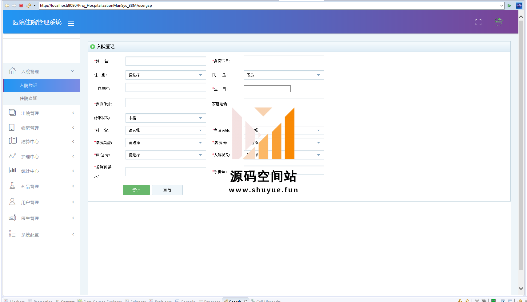Toggle the sidebar with the hamburger icon
Screen dimensions: 527x302
pos(71,24)
